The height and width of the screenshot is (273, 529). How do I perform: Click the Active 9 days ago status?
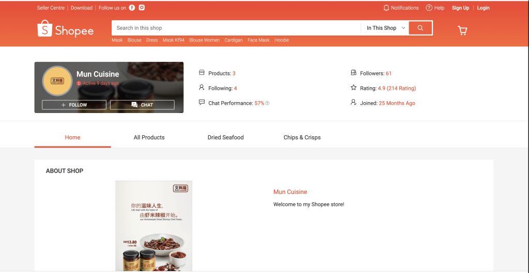pyautogui.click(x=101, y=83)
